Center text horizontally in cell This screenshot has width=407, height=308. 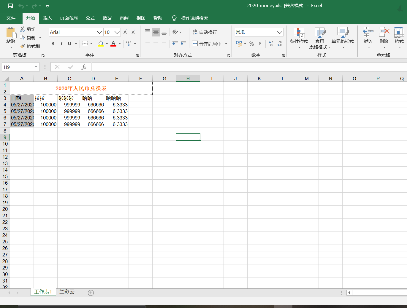point(156,44)
